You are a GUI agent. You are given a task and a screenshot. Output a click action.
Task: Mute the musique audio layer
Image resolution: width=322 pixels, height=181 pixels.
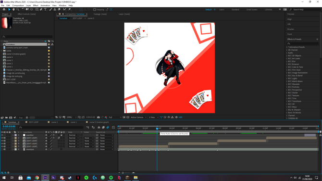[5, 149]
